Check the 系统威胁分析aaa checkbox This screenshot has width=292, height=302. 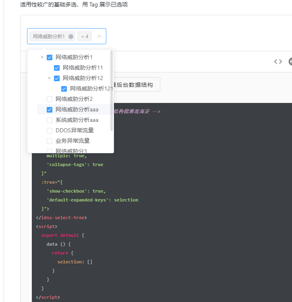pyautogui.click(x=50, y=120)
